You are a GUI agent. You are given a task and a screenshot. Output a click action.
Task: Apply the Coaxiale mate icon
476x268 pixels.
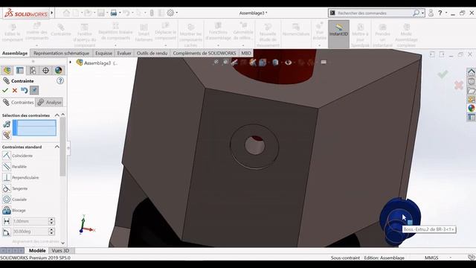tap(7, 200)
